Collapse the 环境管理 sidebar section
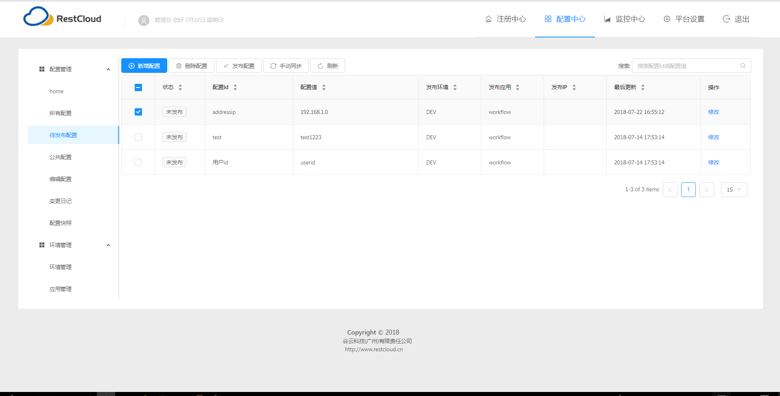Viewport: 780px width, 396px height. [108, 245]
